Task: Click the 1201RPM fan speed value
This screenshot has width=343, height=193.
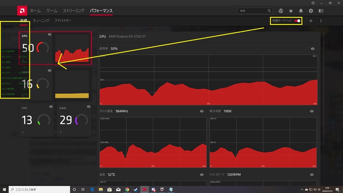Action: 234,175
